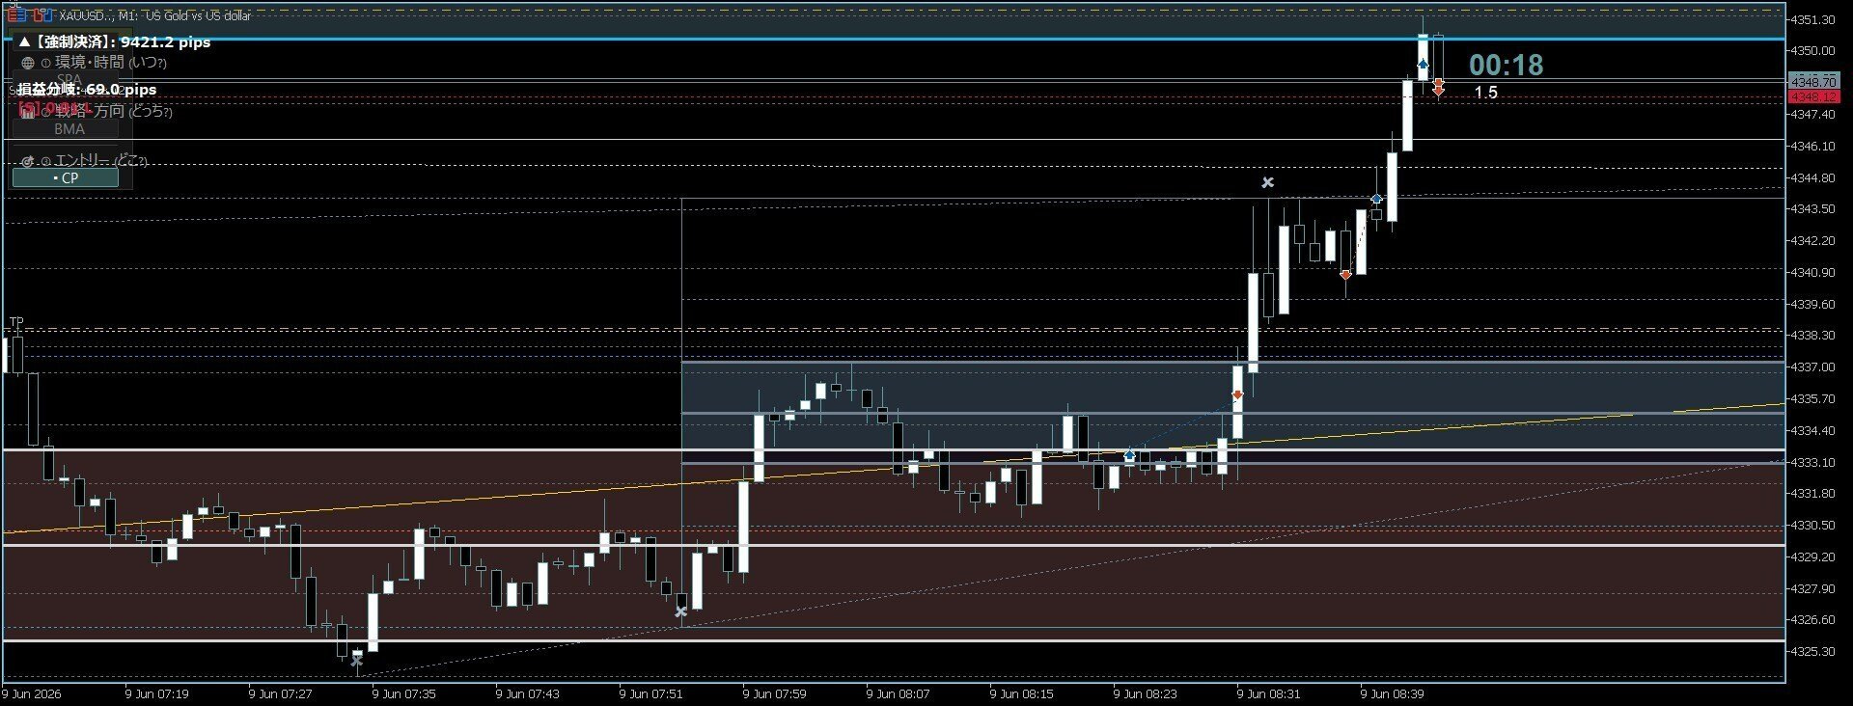Click the bar-chart icon beside 戦略・方向
Viewport: 1853px width, 706px height.
[x=27, y=112]
